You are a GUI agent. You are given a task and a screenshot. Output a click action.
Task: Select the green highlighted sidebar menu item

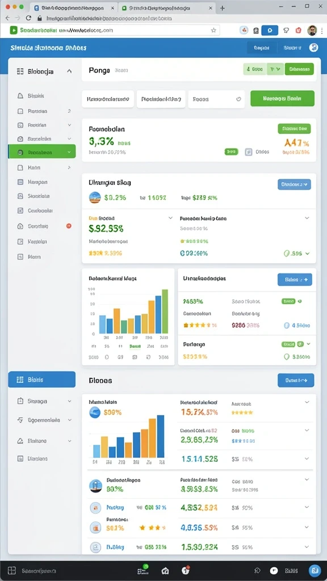42,152
